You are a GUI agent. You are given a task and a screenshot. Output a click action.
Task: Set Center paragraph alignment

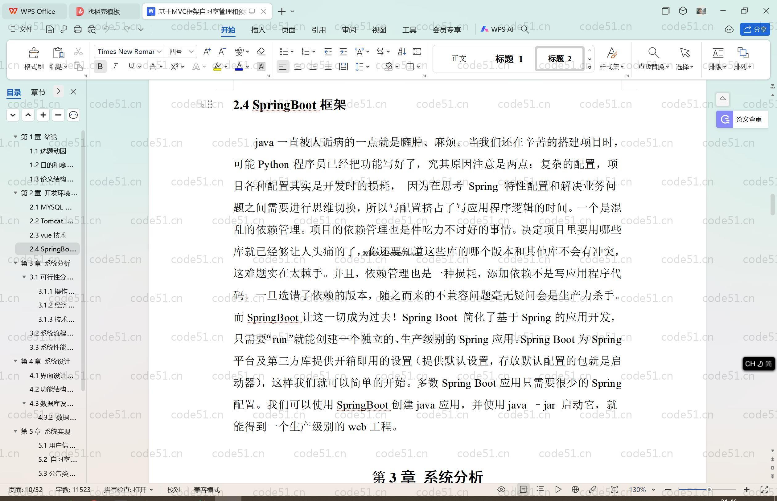tap(298, 67)
